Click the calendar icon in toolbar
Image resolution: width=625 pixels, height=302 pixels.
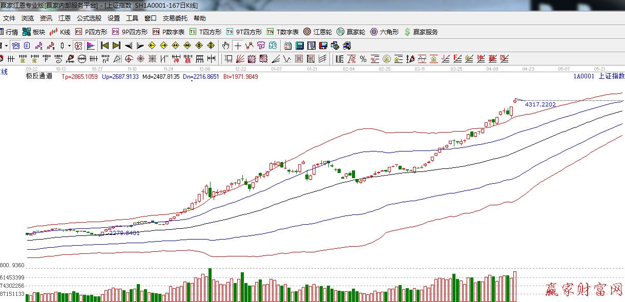[x=288, y=46]
